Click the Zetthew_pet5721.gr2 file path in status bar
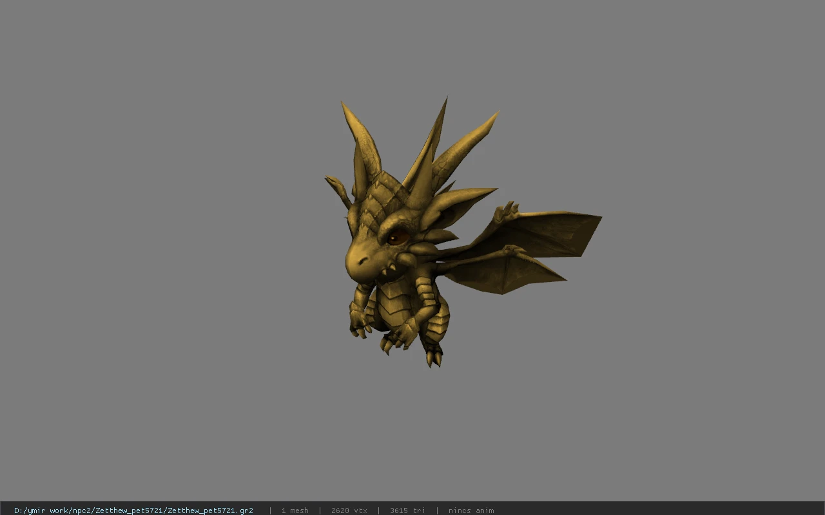This screenshot has height=515, width=825. (x=133, y=510)
